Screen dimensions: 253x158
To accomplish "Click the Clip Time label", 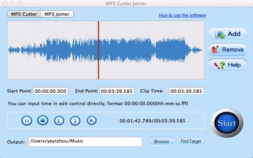I will tap(152, 91).
